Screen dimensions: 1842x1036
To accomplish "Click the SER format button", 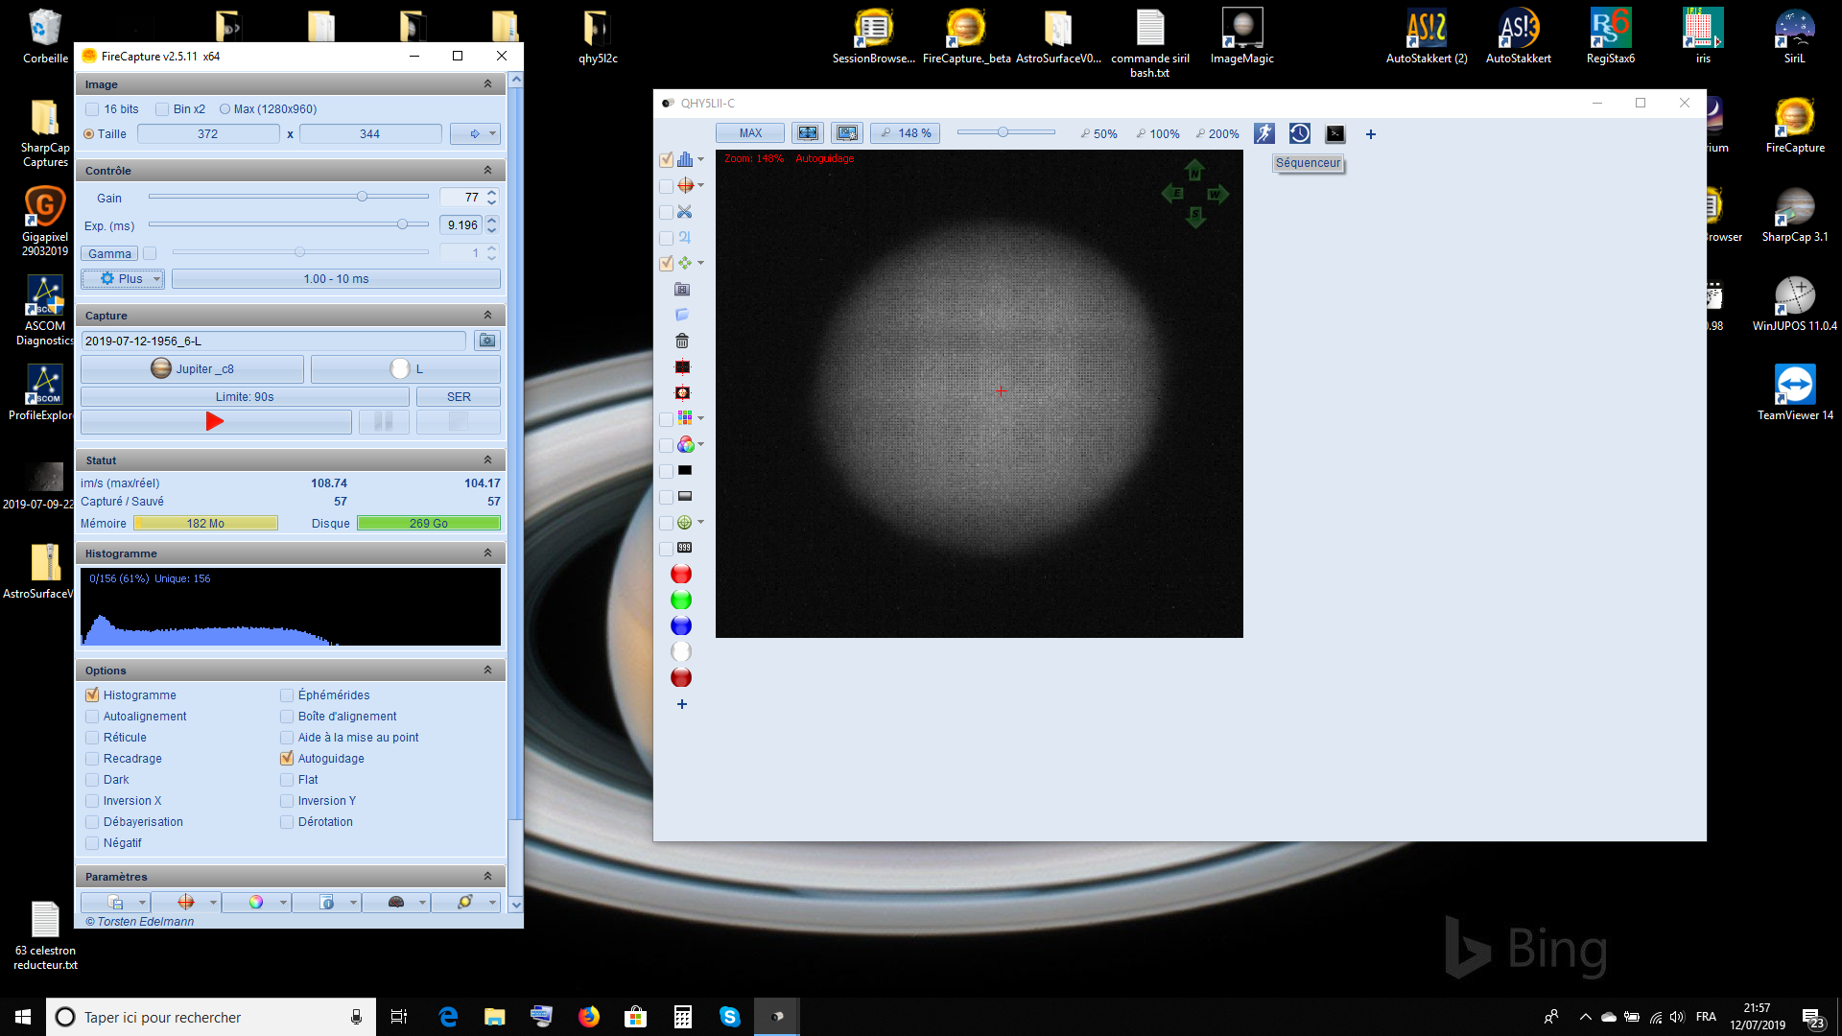I will [459, 396].
